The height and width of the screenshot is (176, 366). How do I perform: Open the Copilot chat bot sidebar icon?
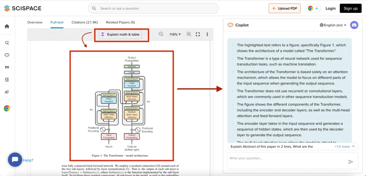[x=7, y=55]
